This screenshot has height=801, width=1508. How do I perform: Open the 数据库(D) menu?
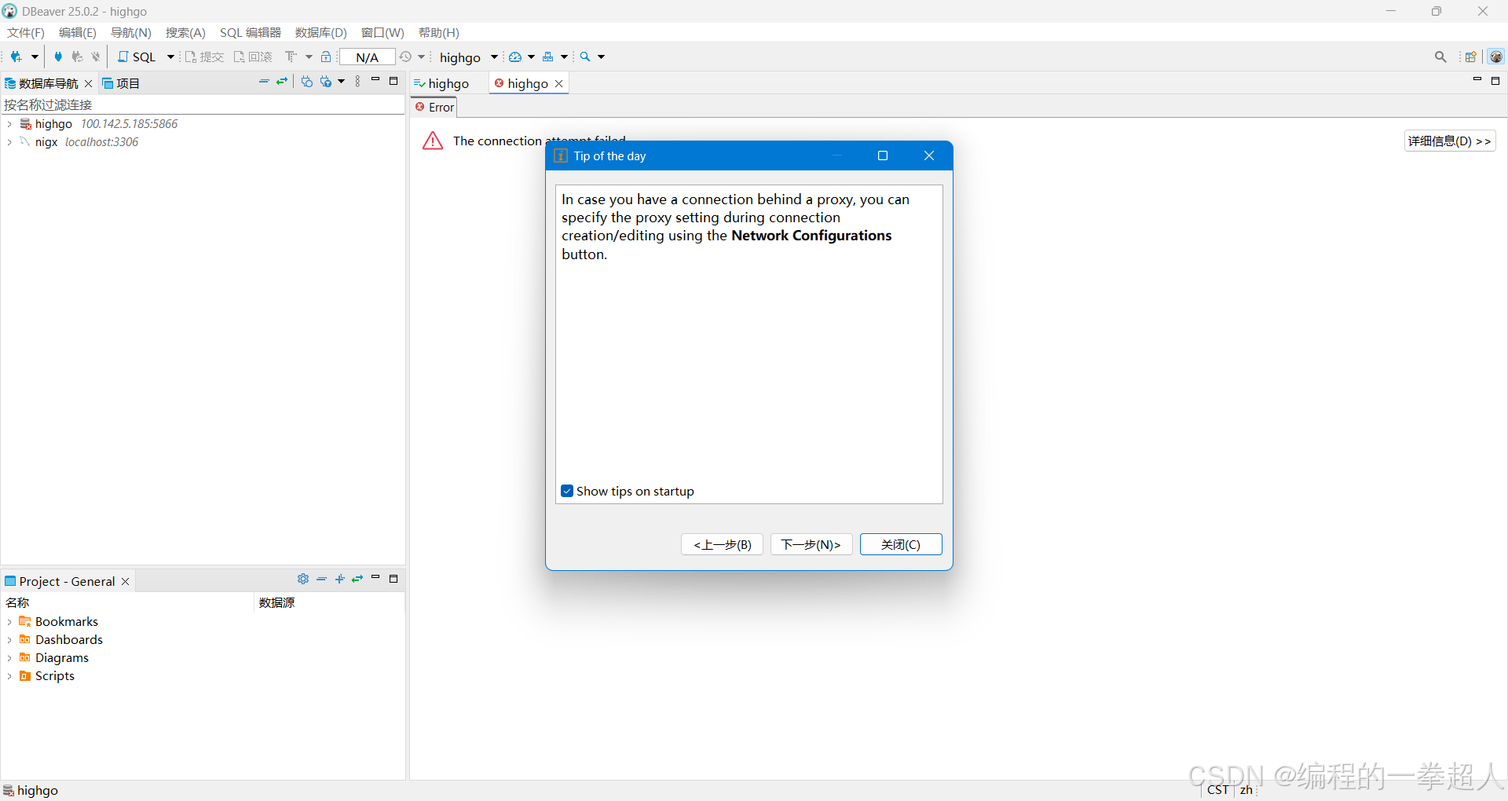pos(320,32)
